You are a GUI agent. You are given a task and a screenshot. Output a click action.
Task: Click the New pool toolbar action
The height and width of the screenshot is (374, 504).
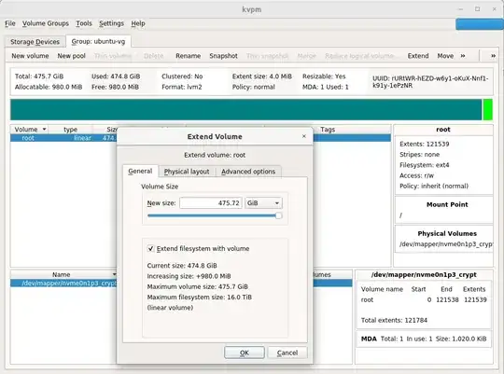[x=71, y=56]
